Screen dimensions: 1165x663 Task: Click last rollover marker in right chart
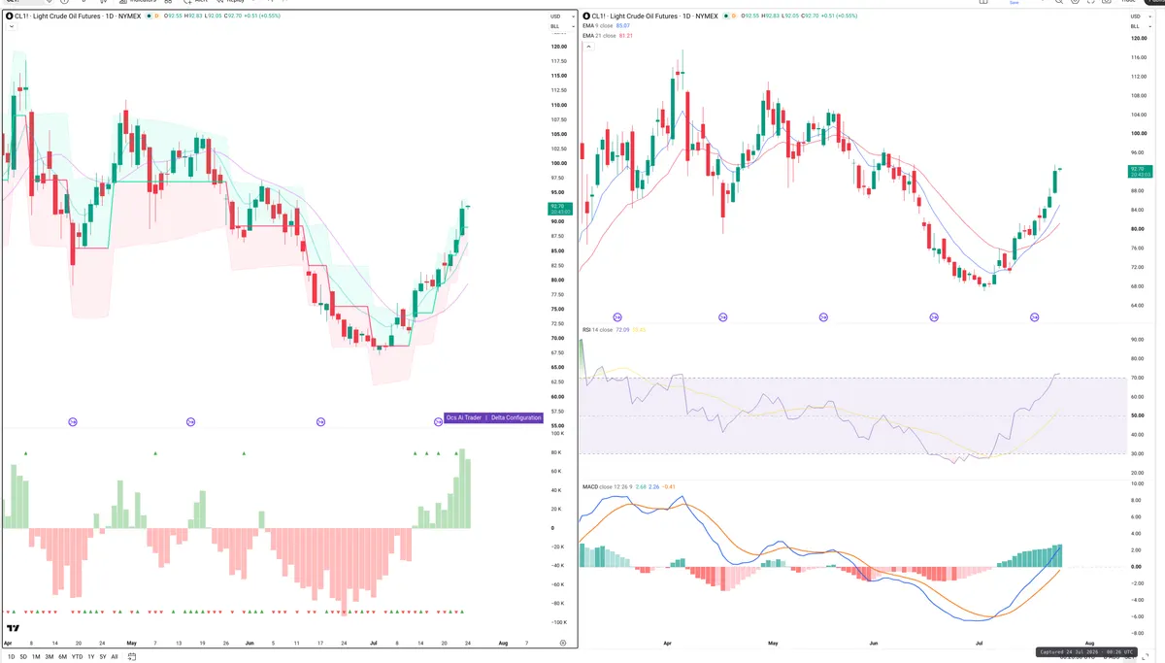click(x=1035, y=317)
